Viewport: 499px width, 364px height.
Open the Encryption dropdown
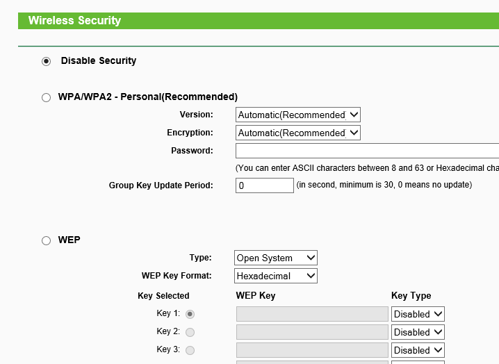point(298,133)
